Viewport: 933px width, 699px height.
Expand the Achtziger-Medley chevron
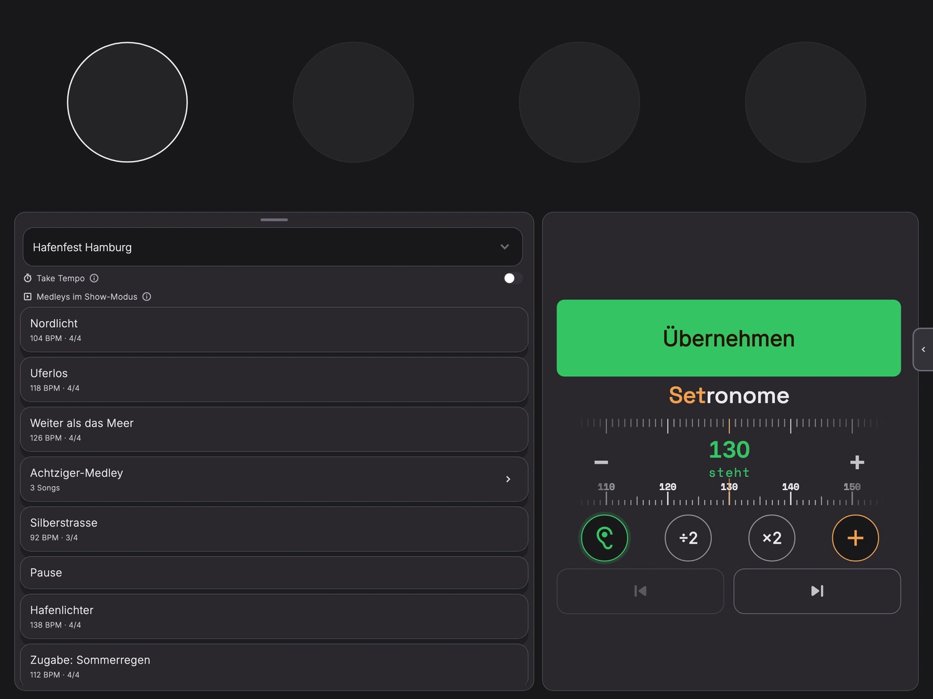tap(508, 479)
